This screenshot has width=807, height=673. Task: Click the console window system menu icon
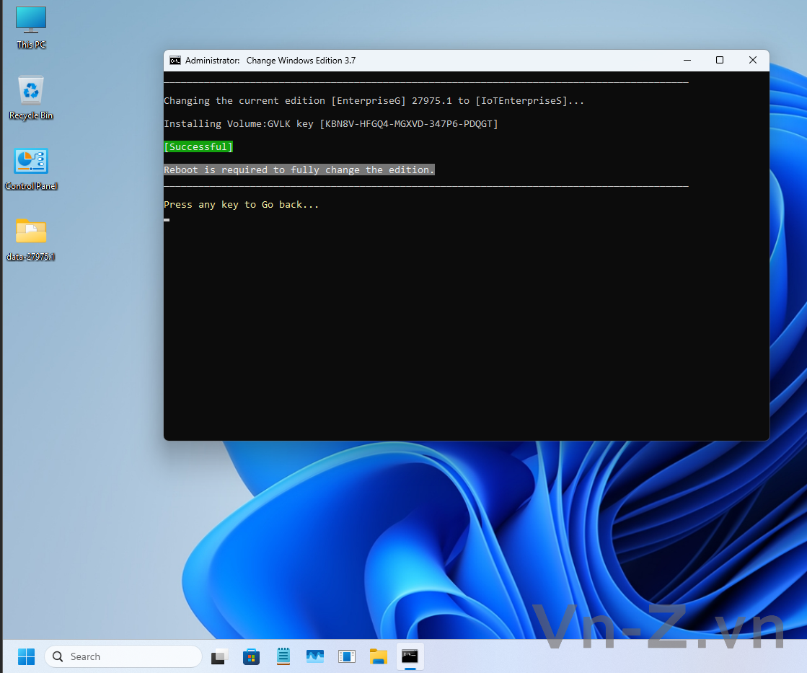click(x=175, y=61)
